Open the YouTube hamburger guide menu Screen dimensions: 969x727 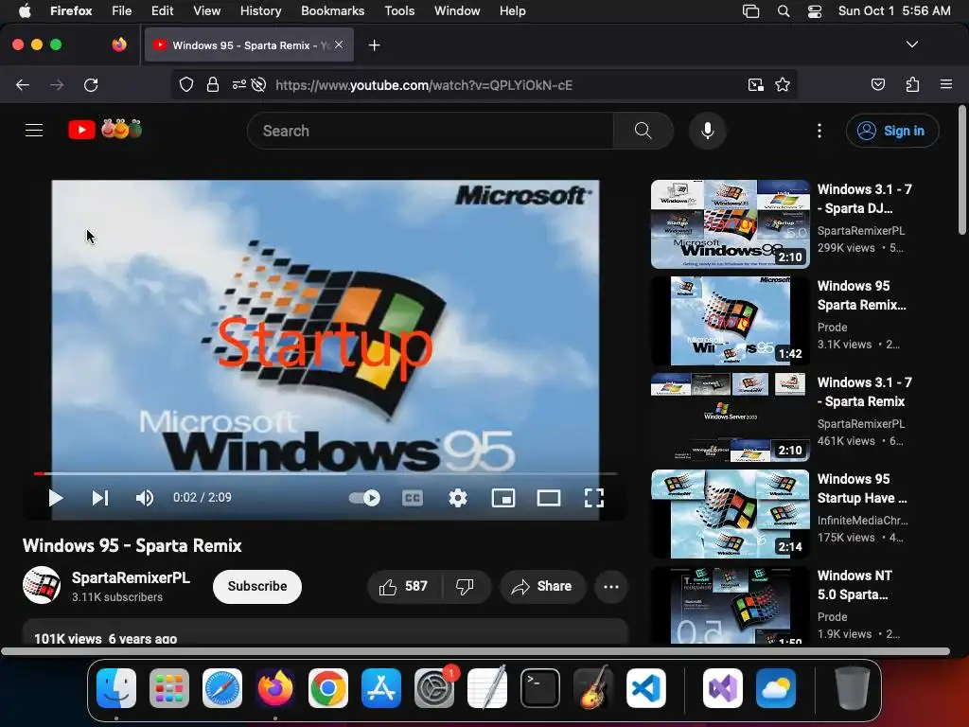coord(34,131)
